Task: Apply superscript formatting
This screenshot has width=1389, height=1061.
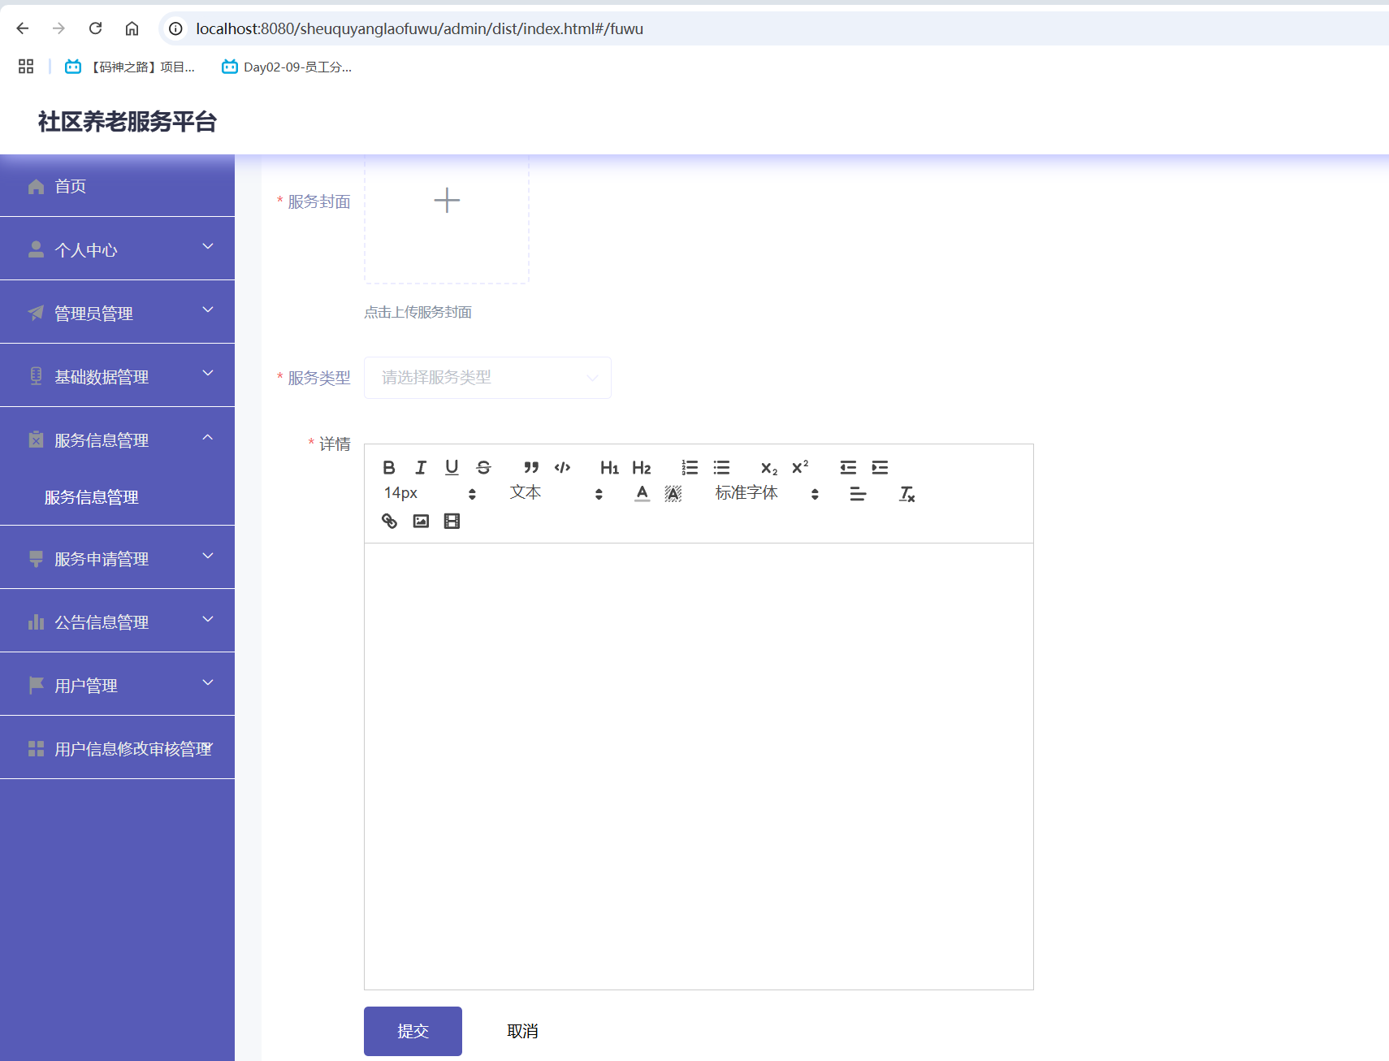Action: coord(800,467)
